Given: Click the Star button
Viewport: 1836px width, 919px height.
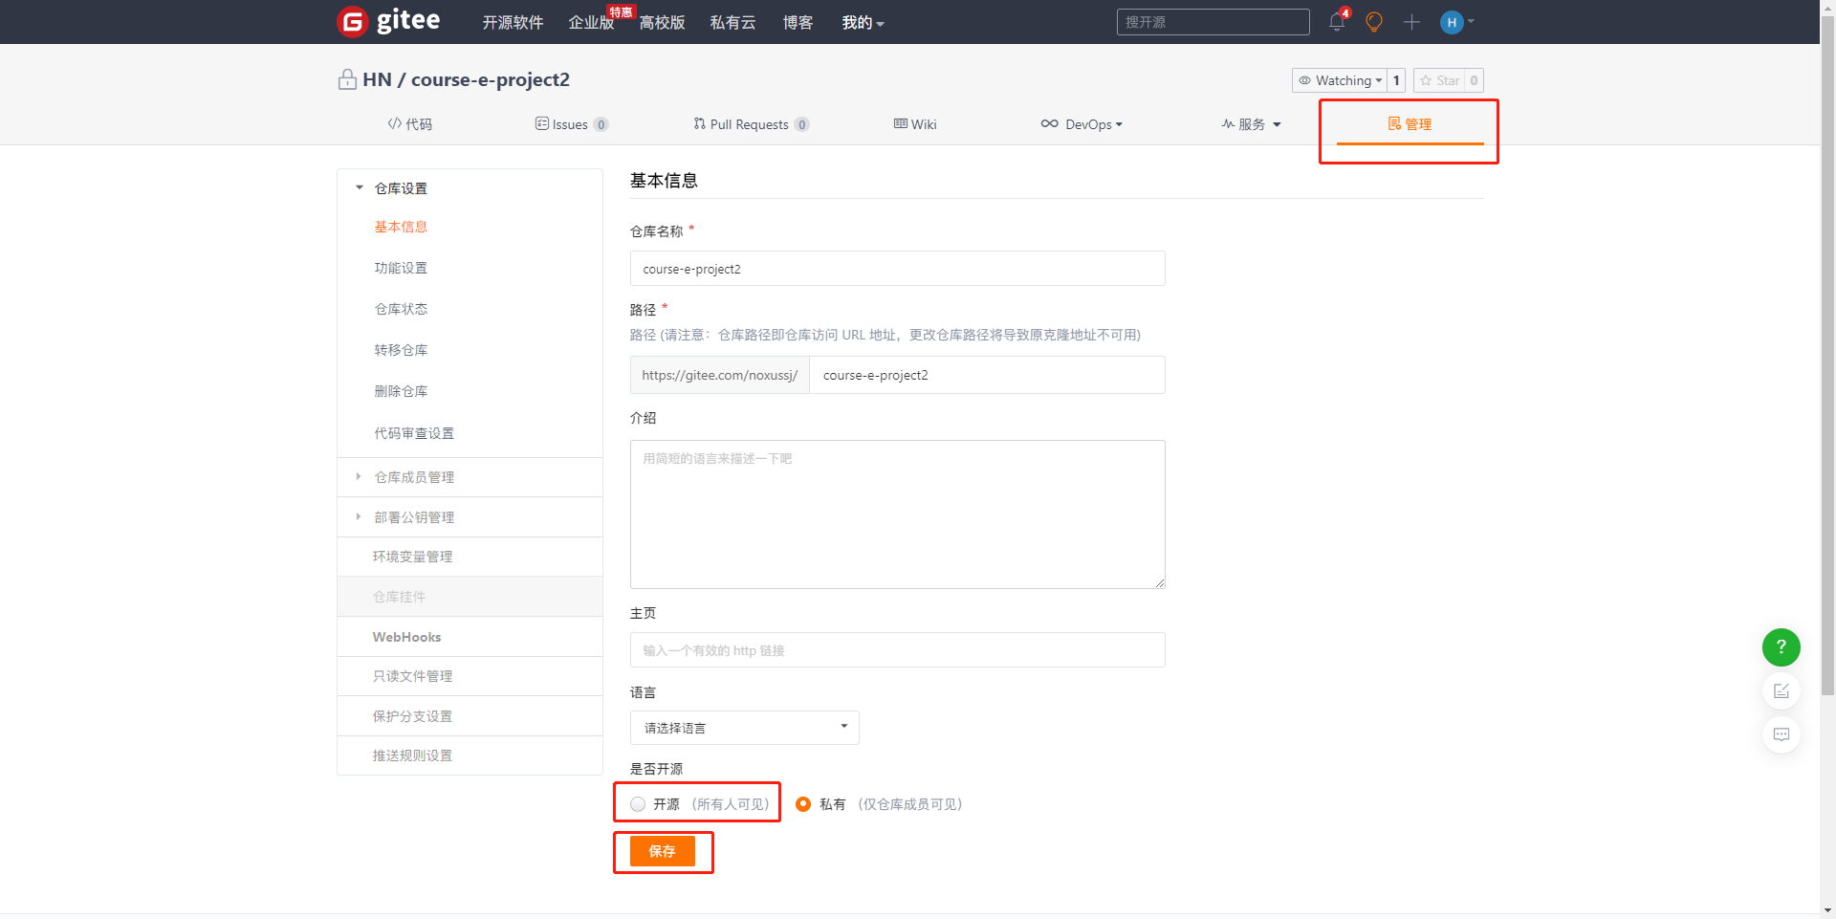Looking at the screenshot, I should point(1439,80).
